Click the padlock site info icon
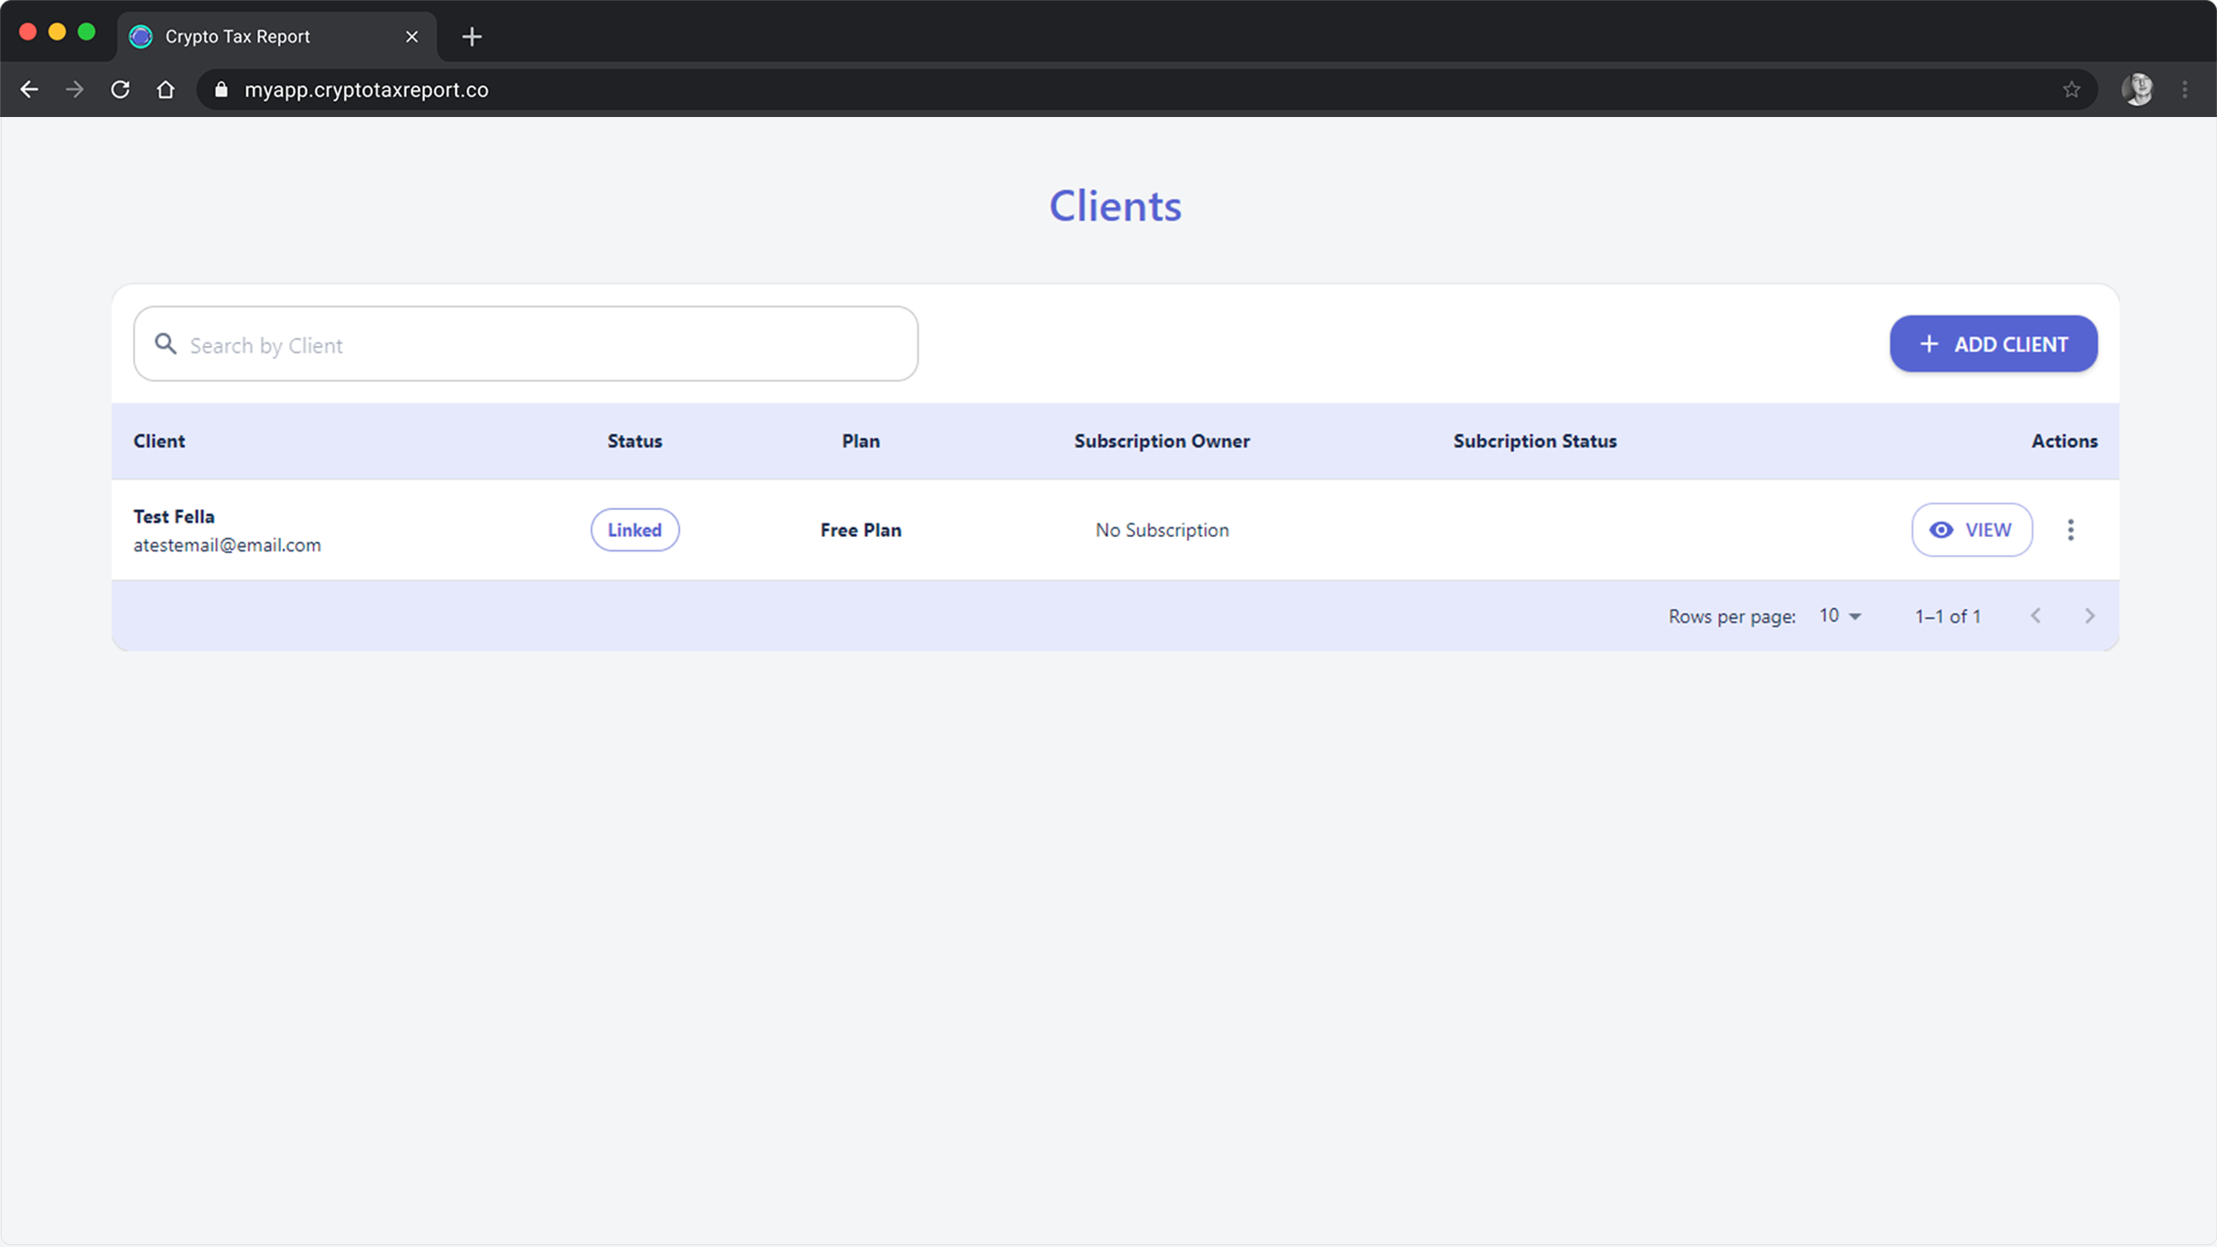The width and height of the screenshot is (2217, 1247). click(x=221, y=90)
